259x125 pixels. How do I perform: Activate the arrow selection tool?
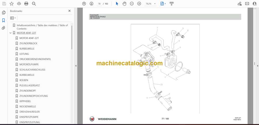click(117, 4)
